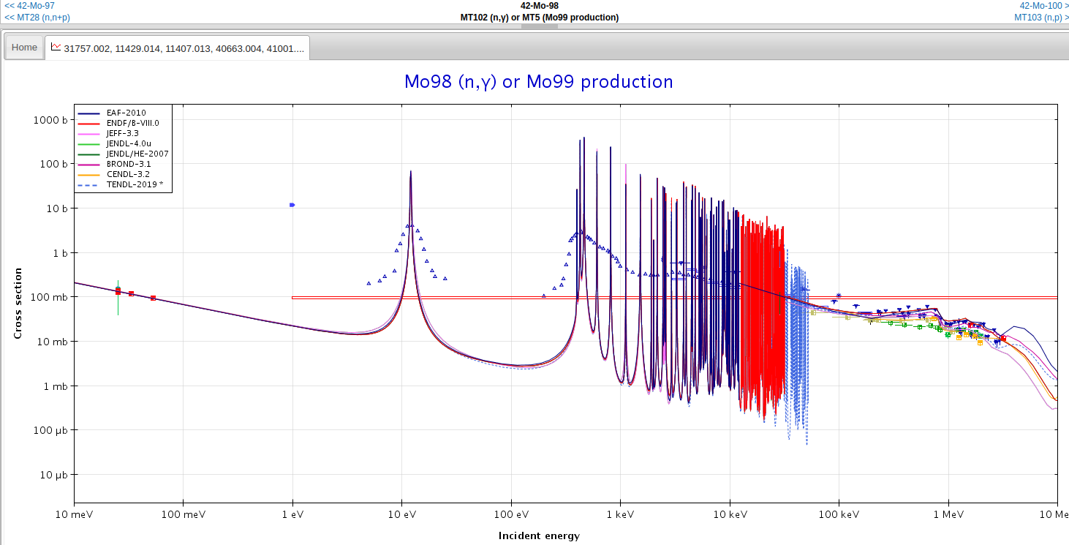Toggle JEFF-3.3 legend entry
Screen dimensions: 1069x545
point(124,133)
